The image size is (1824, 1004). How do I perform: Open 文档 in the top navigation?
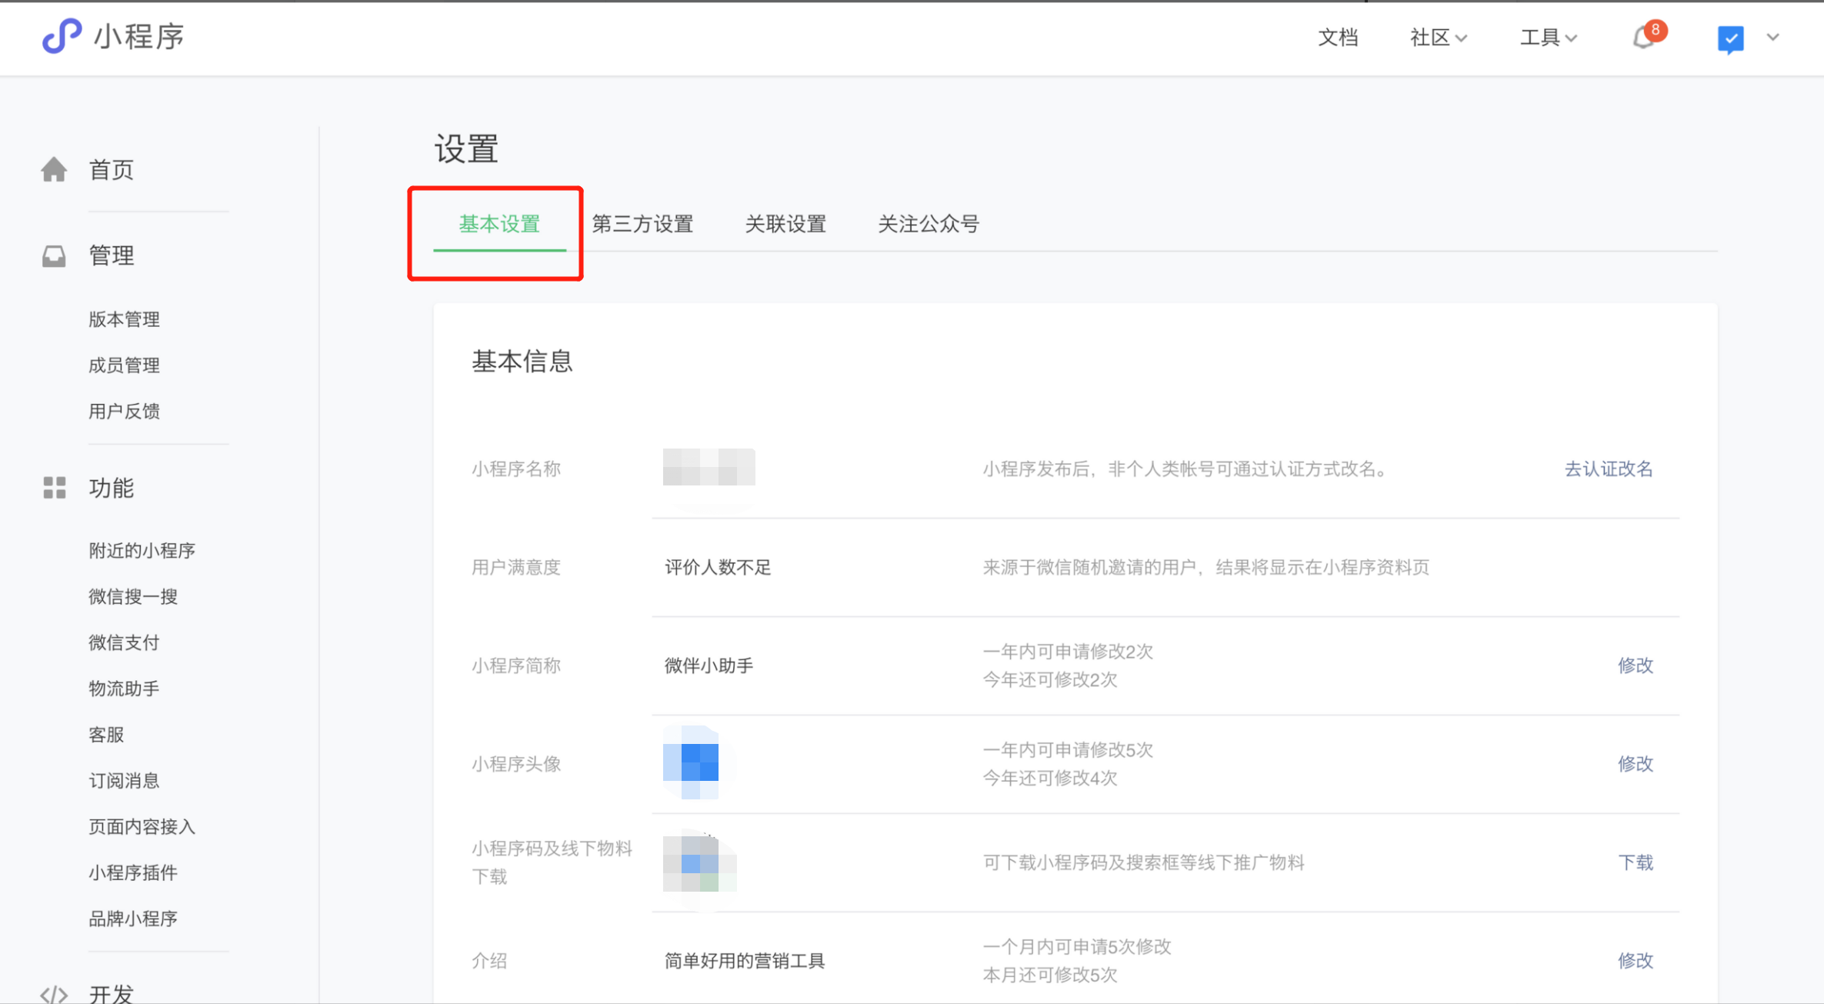pos(1337,38)
